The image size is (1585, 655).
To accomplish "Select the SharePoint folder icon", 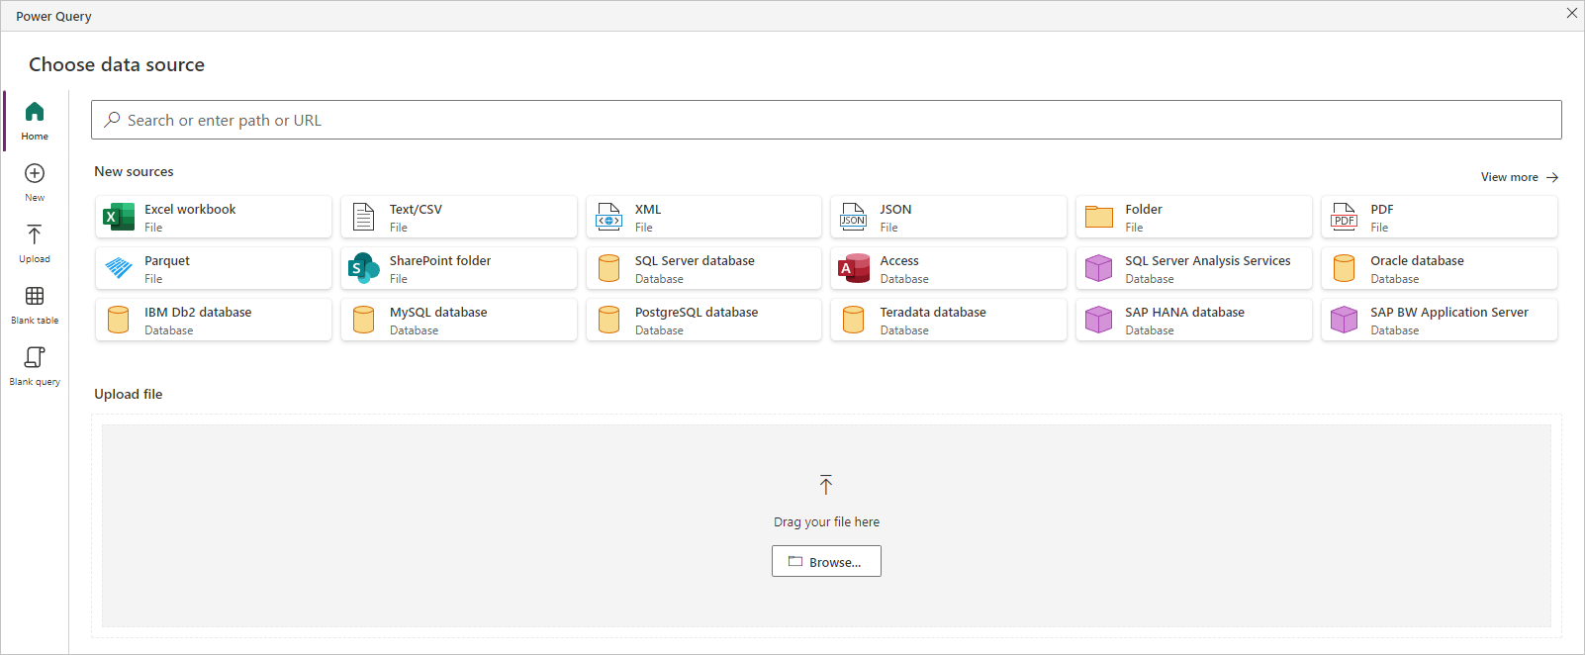I will tap(364, 268).
